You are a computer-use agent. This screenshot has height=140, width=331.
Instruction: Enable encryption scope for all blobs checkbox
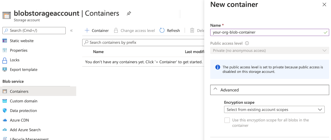tap(227, 120)
